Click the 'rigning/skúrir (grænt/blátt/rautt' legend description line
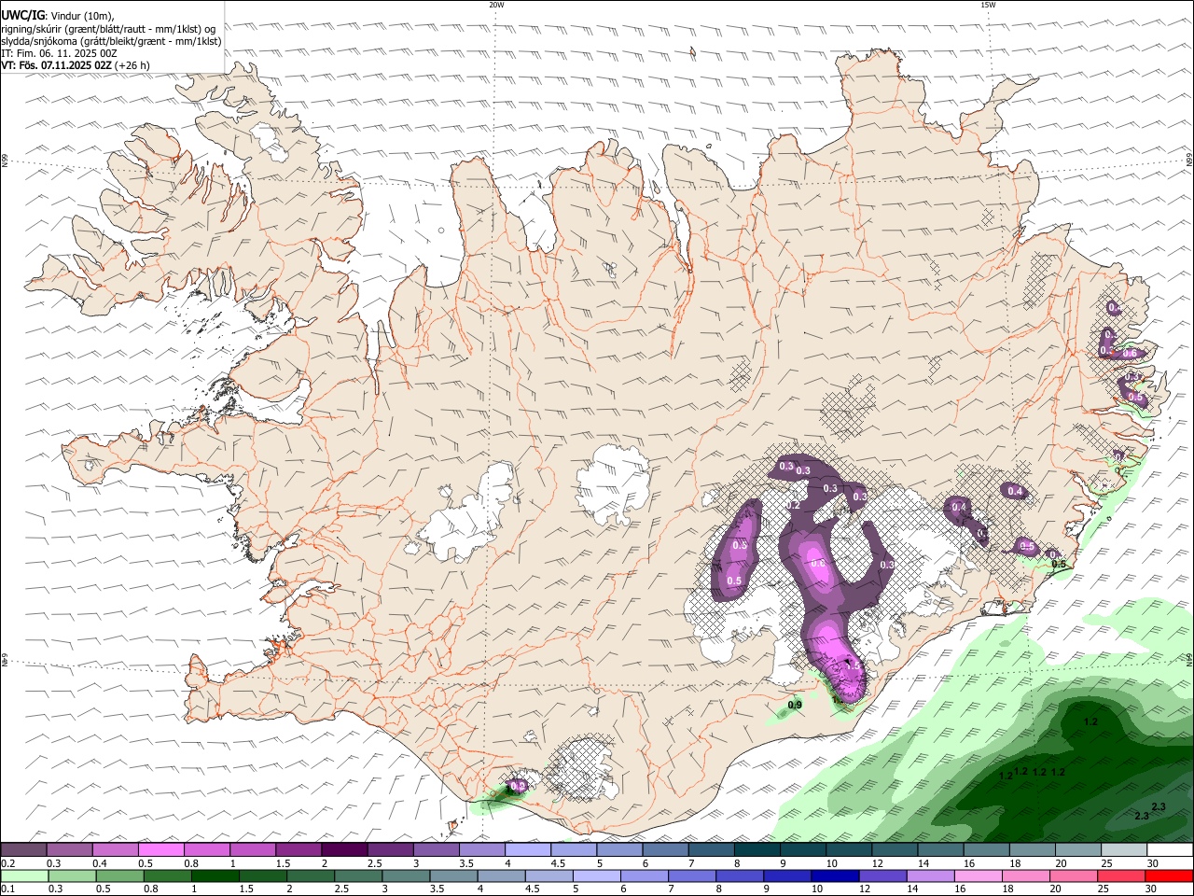This screenshot has height=896, width=1194. 107,29
